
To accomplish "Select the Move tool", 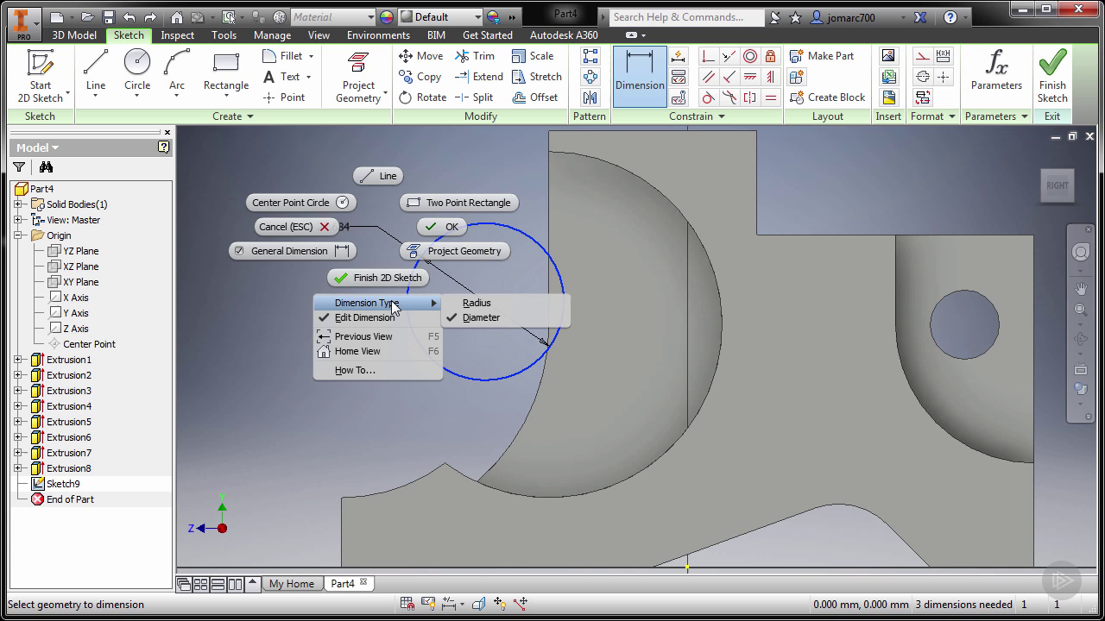I will point(421,56).
